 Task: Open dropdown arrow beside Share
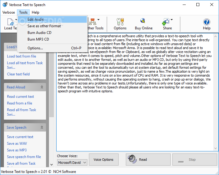(x=172, y=20)
